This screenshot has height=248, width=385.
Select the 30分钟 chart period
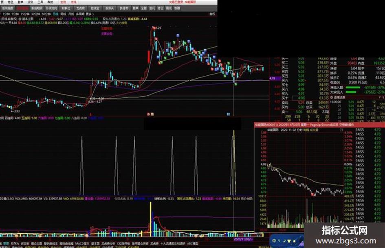(x=35, y=14)
